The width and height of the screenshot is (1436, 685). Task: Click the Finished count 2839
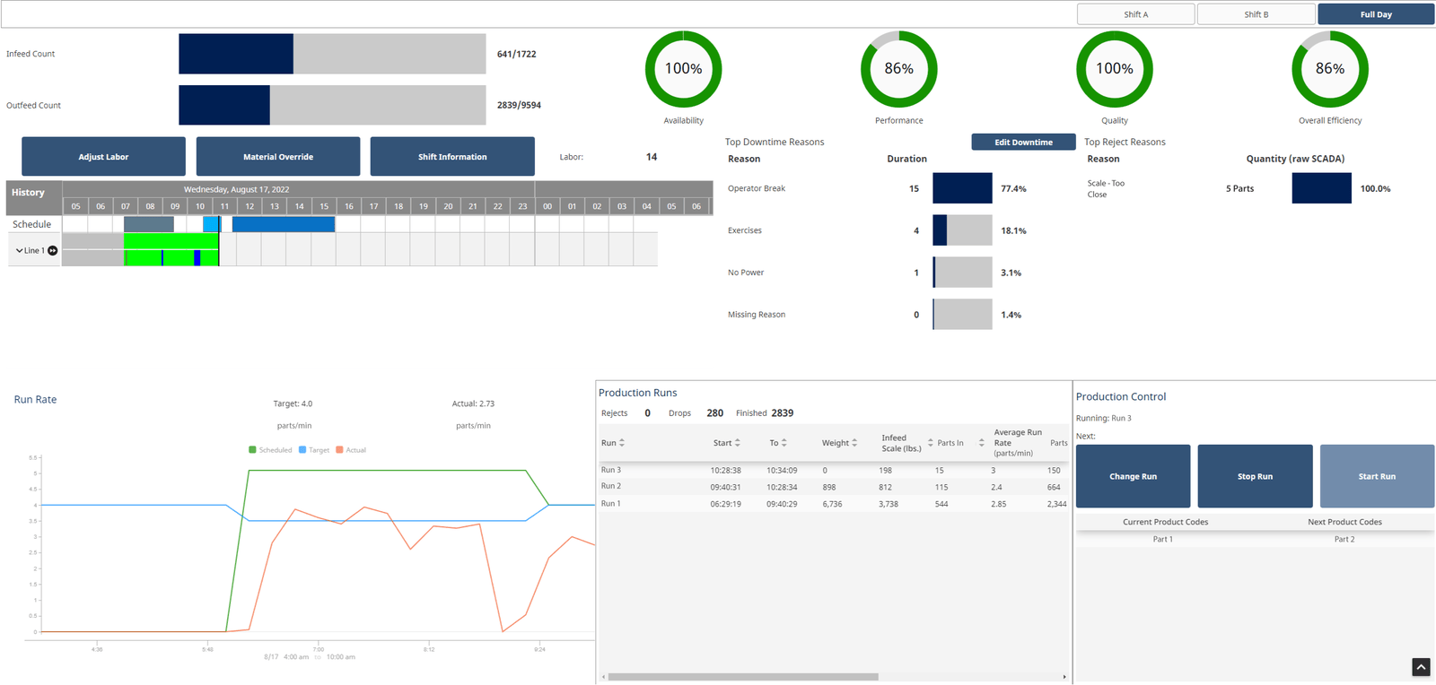point(783,413)
